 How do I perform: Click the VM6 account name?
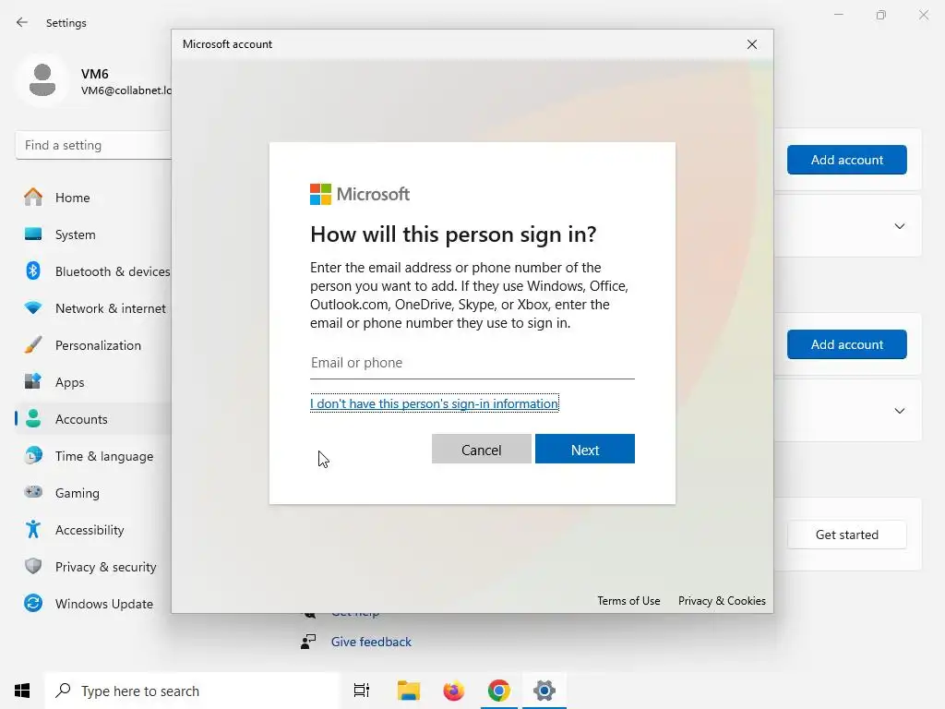pyautogui.click(x=95, y=74)
